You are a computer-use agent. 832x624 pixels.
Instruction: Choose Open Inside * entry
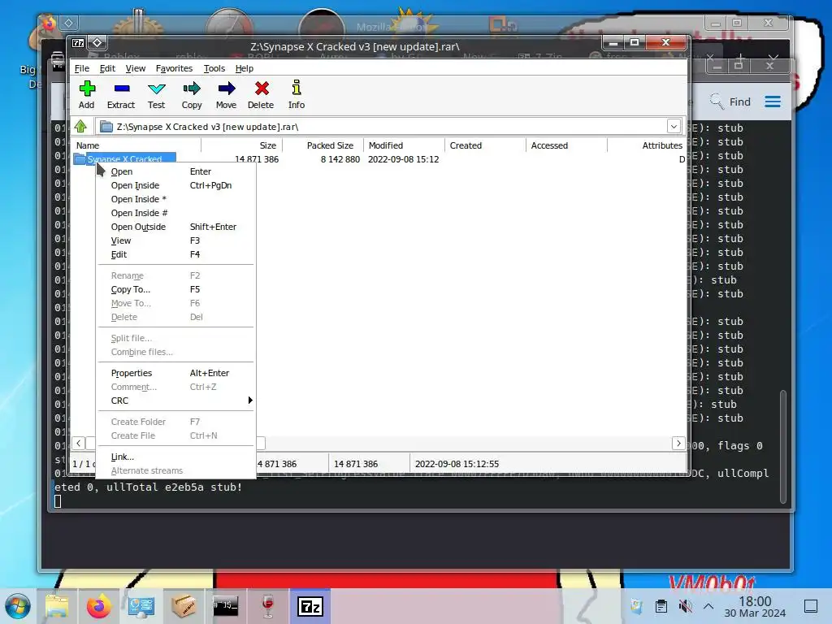pos(175,199)
